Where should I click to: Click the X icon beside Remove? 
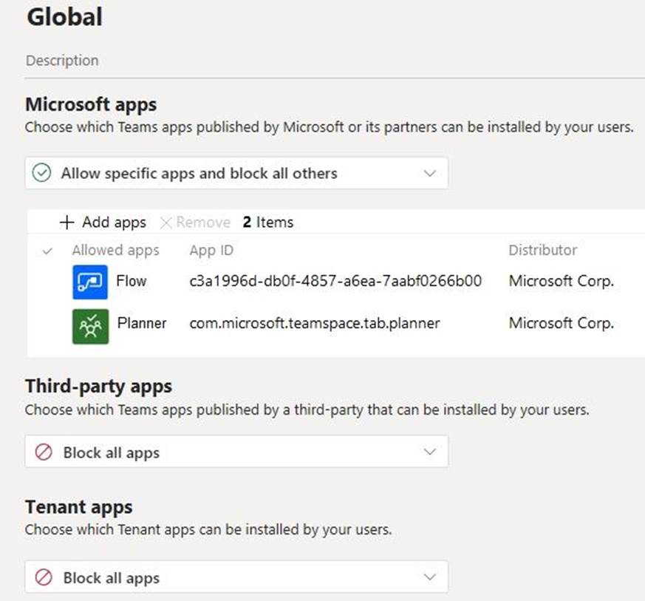[x=165, y=222]
